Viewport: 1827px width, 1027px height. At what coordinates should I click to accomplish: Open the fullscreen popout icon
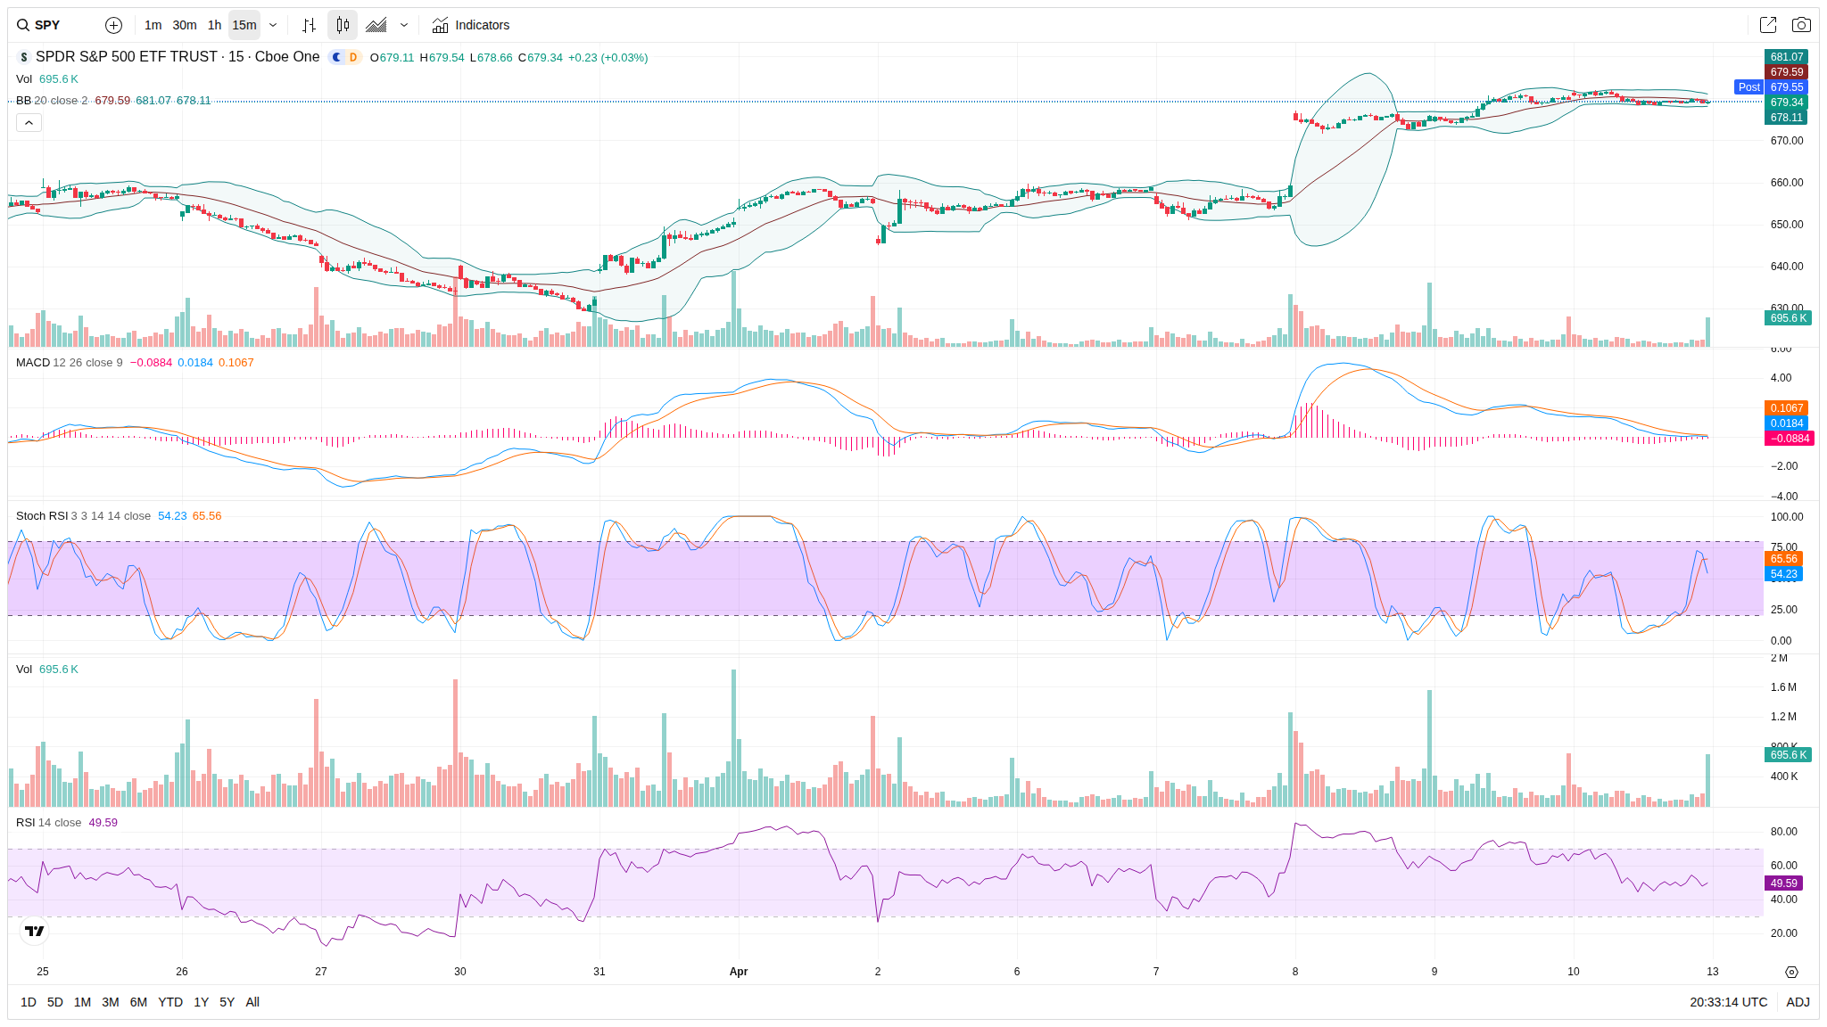[1767, 25]
